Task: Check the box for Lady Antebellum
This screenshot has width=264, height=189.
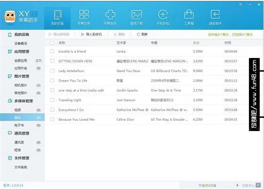Action: coord(52,71)
